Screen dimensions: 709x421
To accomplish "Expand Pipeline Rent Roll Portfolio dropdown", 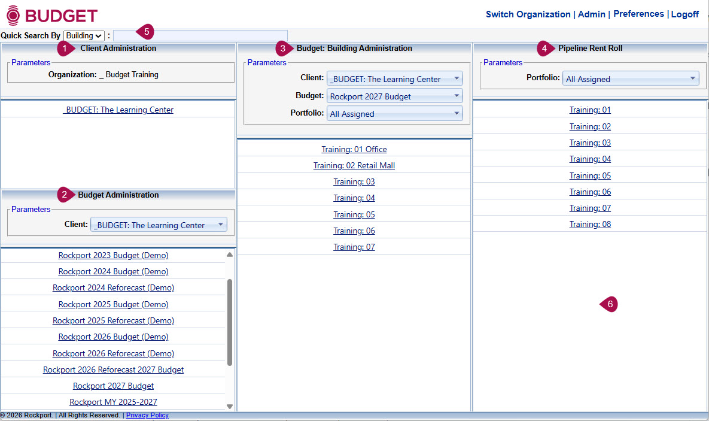I will tap(631, 79).
